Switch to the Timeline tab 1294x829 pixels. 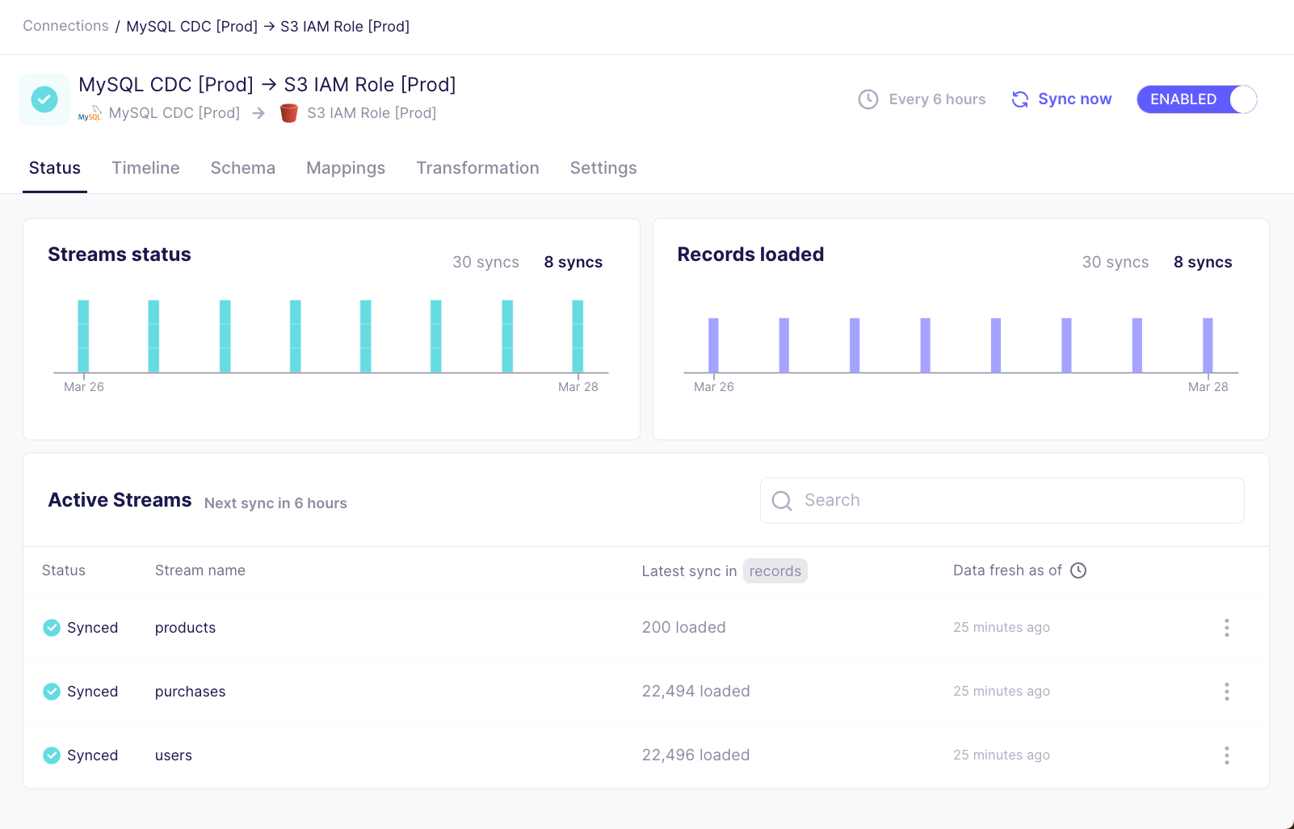coord(145,168)
